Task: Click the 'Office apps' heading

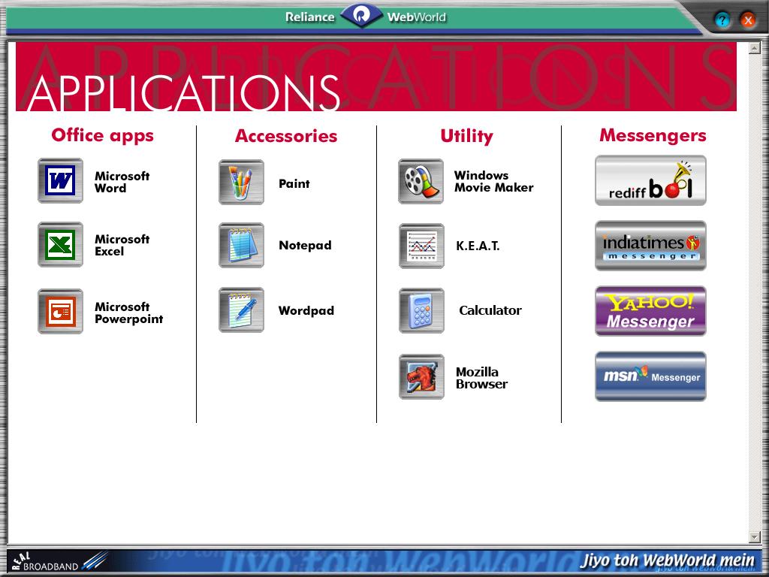Action: coord(102,135)
